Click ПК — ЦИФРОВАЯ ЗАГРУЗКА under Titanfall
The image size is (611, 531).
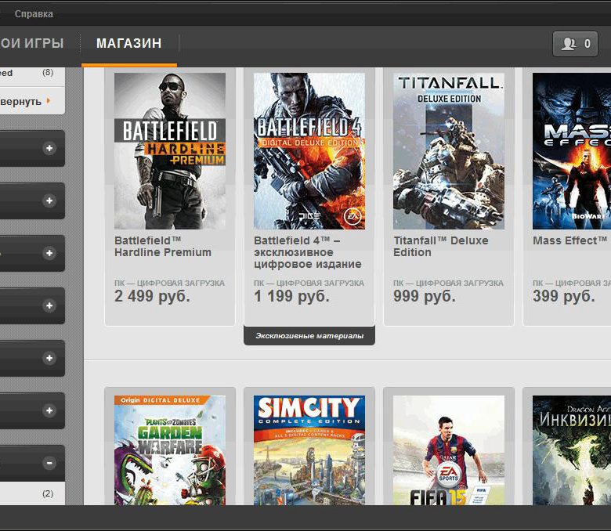[x=449, y=284]
